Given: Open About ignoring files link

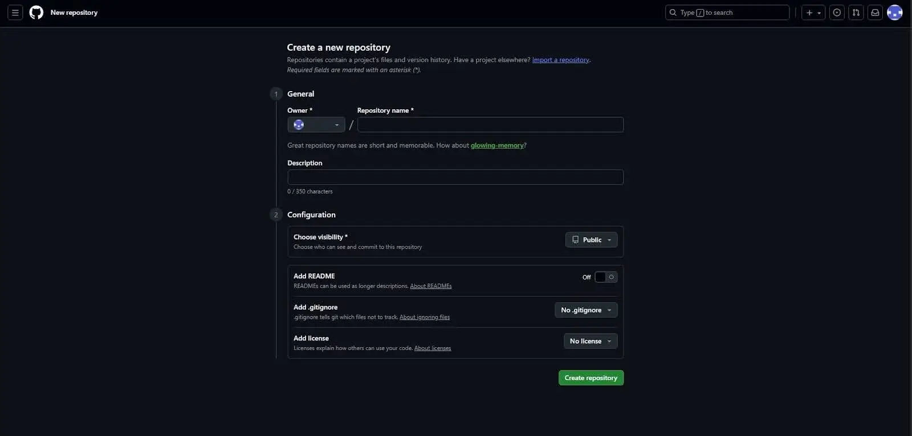Looking at the screenshot, I should [x=424, y=317].
